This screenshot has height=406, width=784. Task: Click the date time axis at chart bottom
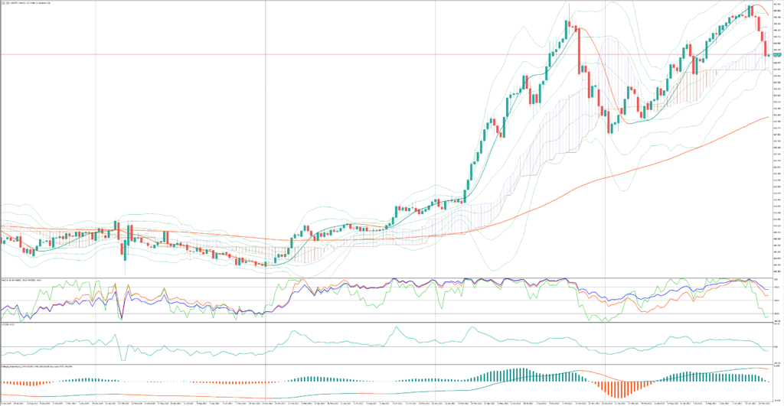pyautogui.click(x=383, y=402)
